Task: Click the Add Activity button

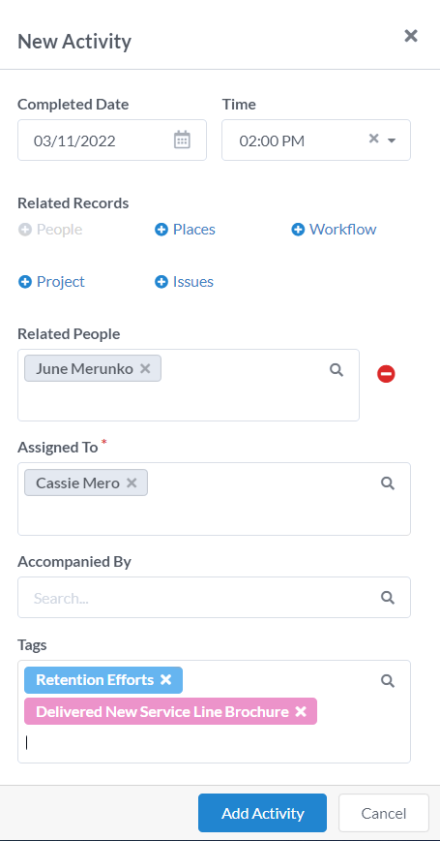Action: tap(262, 813)
